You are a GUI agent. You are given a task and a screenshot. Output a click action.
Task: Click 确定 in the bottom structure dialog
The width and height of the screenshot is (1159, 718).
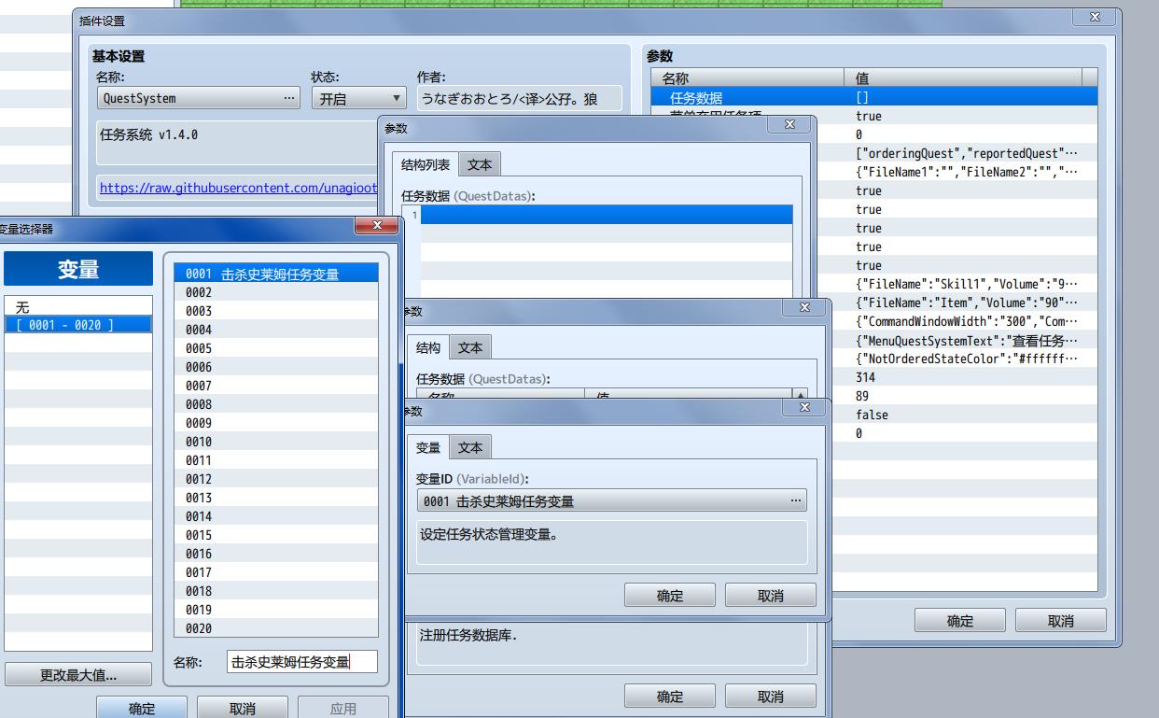pos(670,697)
